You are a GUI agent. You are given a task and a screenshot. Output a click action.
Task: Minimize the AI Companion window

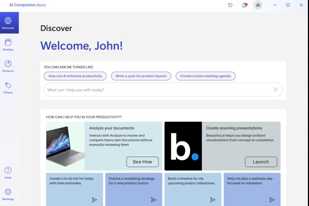pyautogui.click(x=275, y=5)
